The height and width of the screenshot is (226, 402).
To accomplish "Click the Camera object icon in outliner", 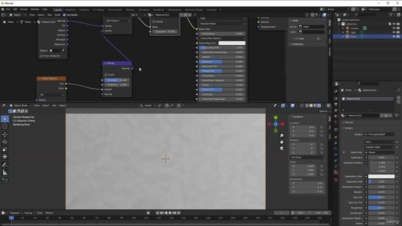I will point(347,28).
